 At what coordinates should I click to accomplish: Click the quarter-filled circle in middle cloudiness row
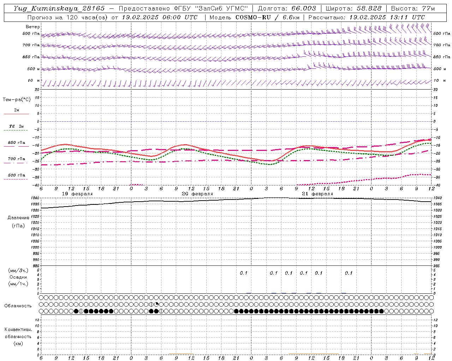click(x=156, y=304)
